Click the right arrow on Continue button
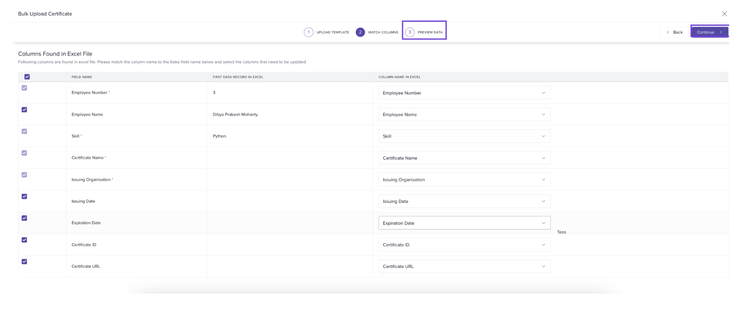Screen dimensions: 731x312 pos(721,32)
